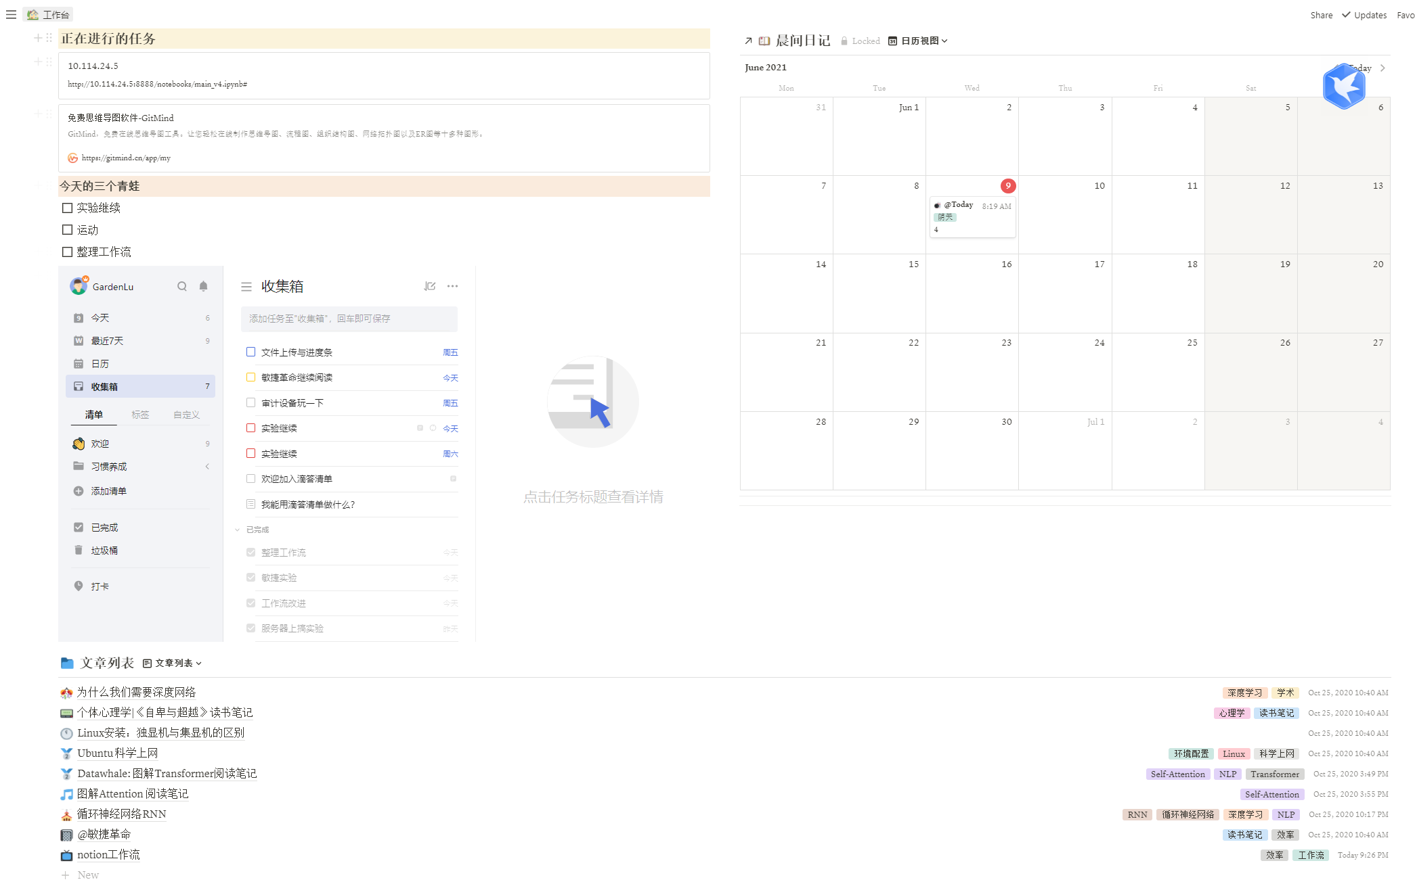Screen dimensions: 1415x884
Task: Open the 今天 smart list
Action: (x=100, y=317)
